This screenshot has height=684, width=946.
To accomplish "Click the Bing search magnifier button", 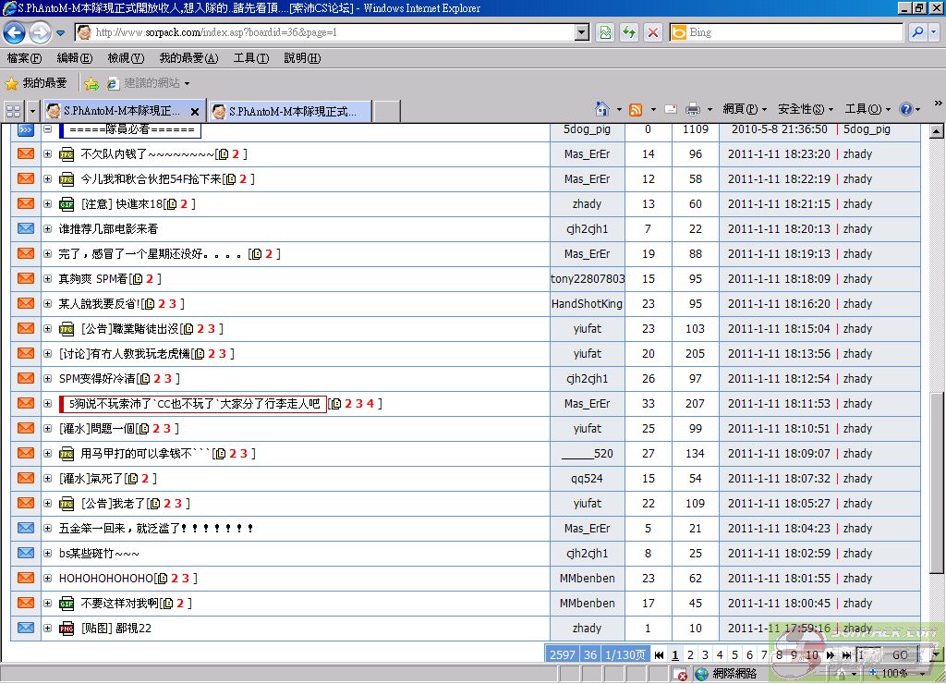I will 916,32.
